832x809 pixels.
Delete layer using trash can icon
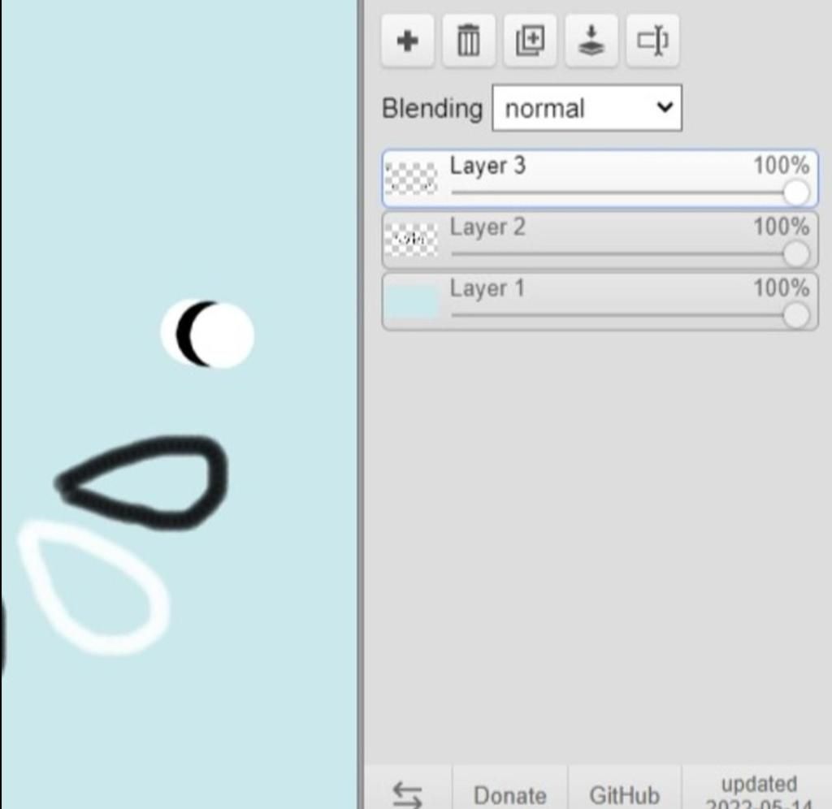469,41
